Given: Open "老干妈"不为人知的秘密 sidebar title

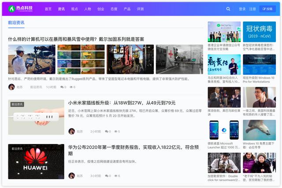Looking at the screenshot, I should click(259, 178).
